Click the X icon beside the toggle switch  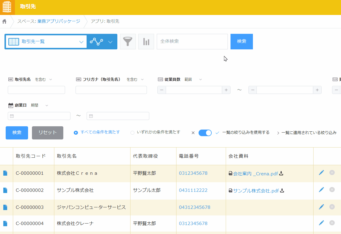(x=193, y=133)
